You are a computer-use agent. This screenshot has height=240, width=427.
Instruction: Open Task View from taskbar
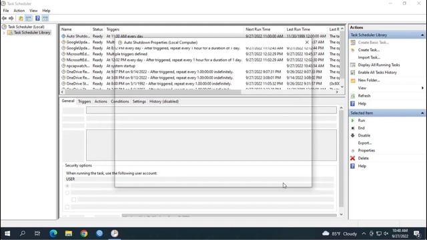click(37, 233)
